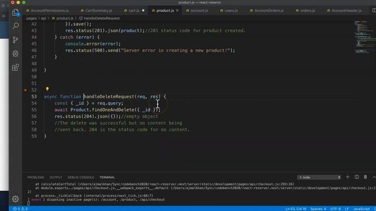The width and height of the screenshot is (376, 211).
Task: Click 'req.query' on line 54
Action: point(109,103)
